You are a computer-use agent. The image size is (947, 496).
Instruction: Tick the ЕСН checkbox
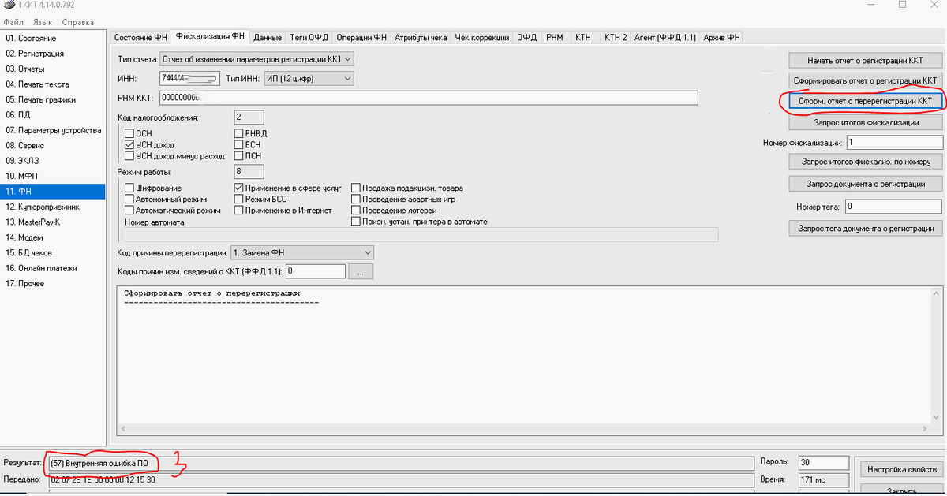click(x=238, y=145)
